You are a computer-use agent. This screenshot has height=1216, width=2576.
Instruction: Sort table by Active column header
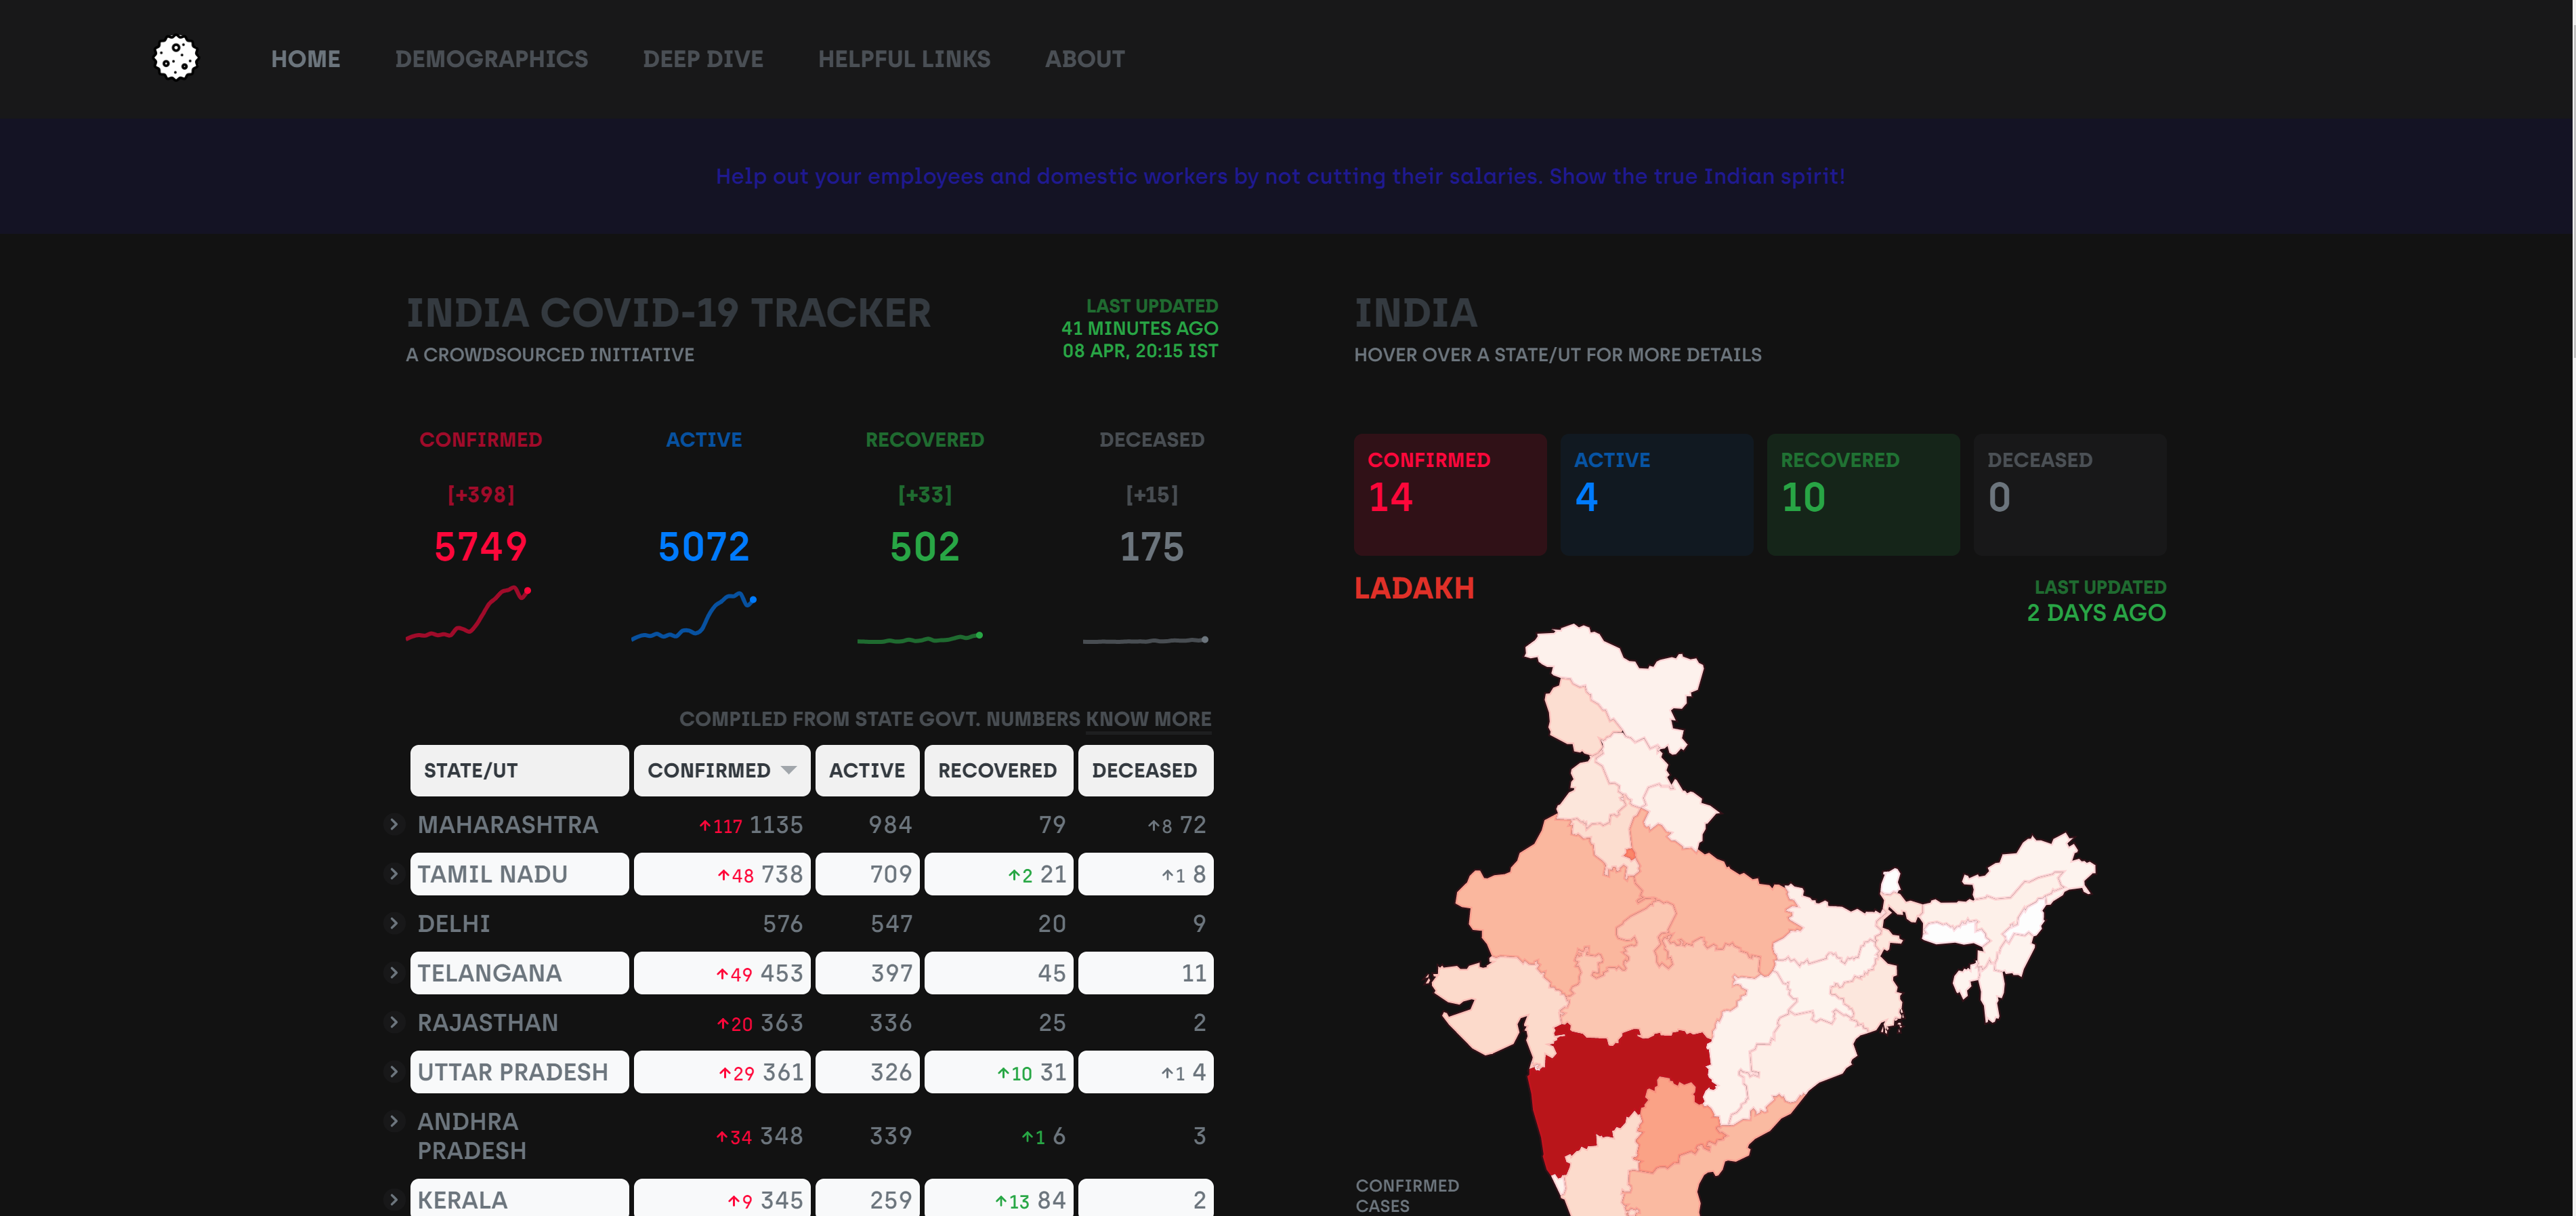[867, 771]
